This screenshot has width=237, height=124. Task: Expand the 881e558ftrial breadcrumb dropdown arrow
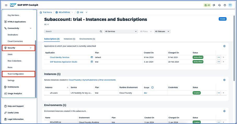pyautogui.click(x=72, y=12)
